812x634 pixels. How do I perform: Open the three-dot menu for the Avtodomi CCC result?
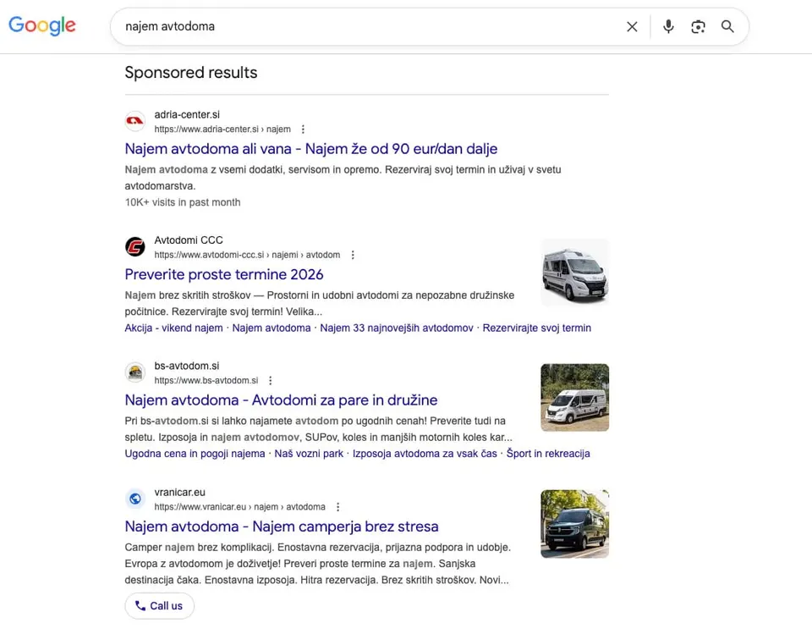click(353, 255)
